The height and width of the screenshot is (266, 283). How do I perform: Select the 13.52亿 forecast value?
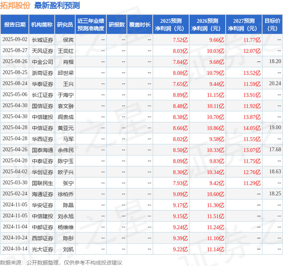252,73
